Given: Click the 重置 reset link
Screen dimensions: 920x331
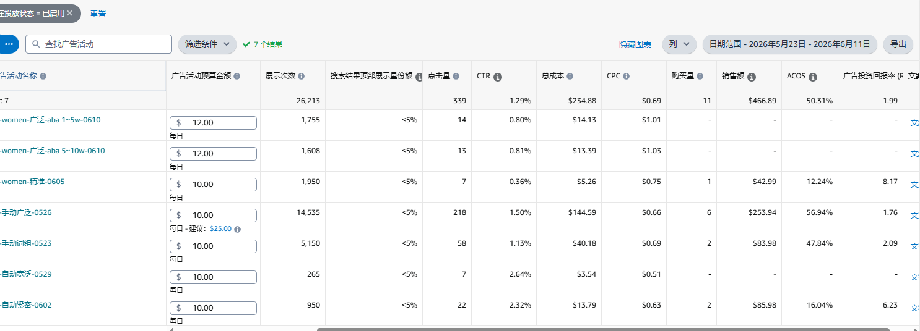Looking at the screenshot, I should pos(98,14).
